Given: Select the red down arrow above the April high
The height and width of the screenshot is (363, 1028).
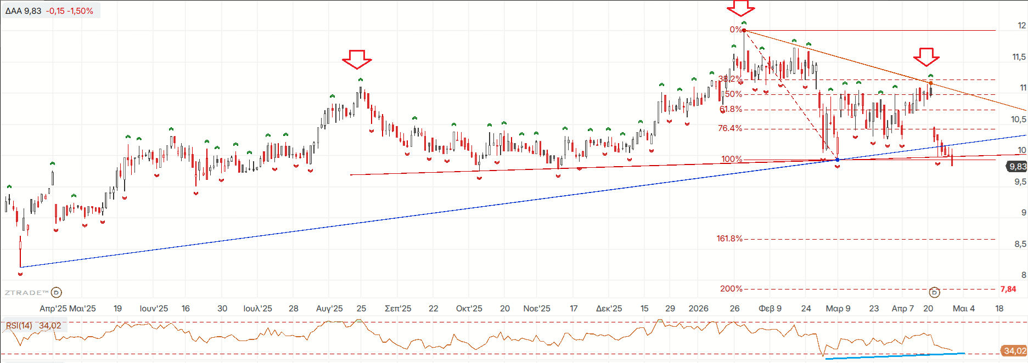Looking at the screenshot, I should point(926,57).
